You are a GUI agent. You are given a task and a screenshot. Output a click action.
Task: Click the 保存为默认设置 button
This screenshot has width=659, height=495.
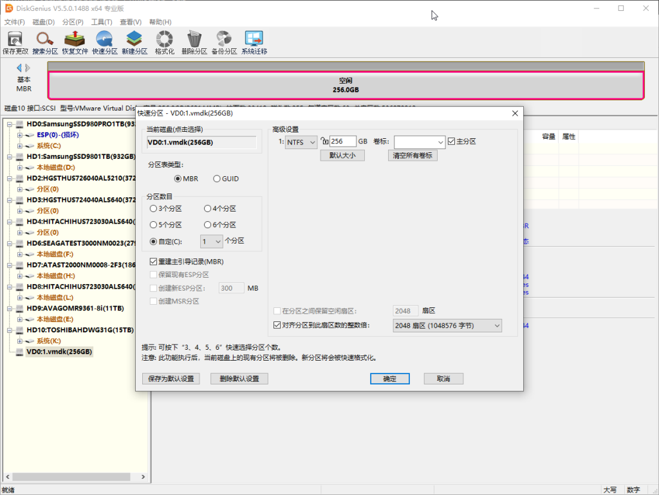pyautogui.click(x=171, y=379)
